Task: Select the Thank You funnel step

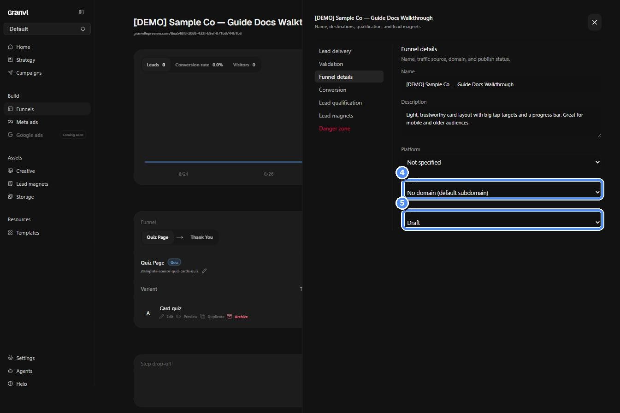Action: (201, 237)
